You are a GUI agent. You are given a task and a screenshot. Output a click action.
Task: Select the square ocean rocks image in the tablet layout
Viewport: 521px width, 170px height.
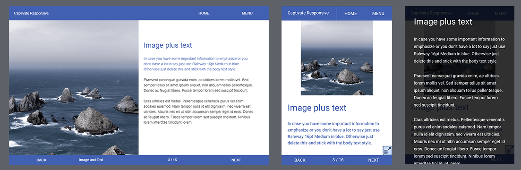pos(337,58)
